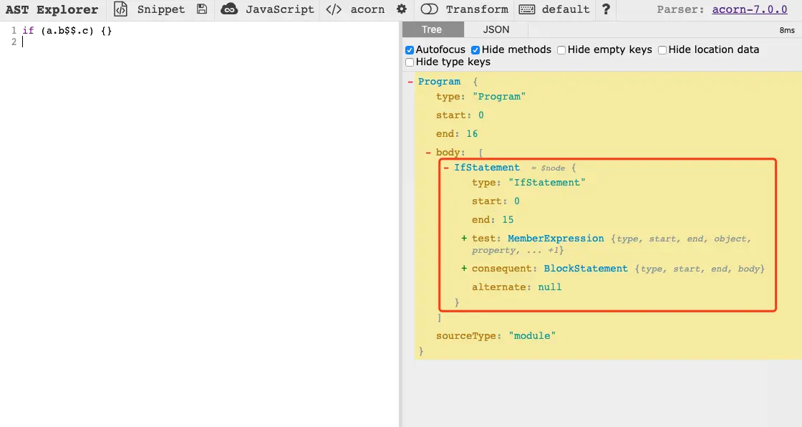This screenshot has height=427, width=802.
Task: Click code line 1 in editor
Action: [x=67, y=31]
